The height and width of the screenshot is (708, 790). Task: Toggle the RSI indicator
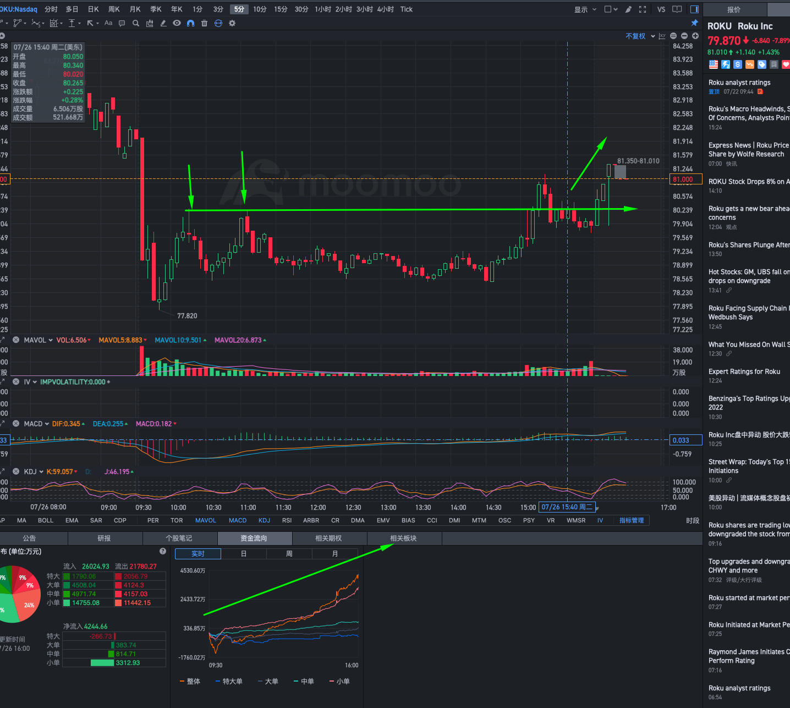click(x=287, y=520)
